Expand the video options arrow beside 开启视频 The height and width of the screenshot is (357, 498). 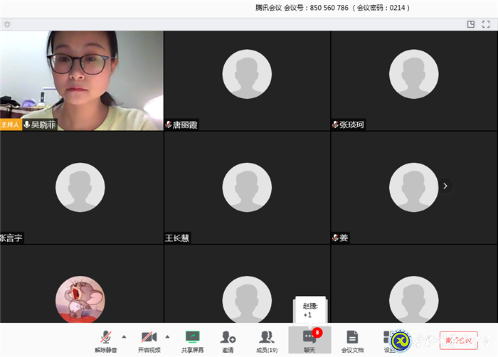(x=168, y=336)
